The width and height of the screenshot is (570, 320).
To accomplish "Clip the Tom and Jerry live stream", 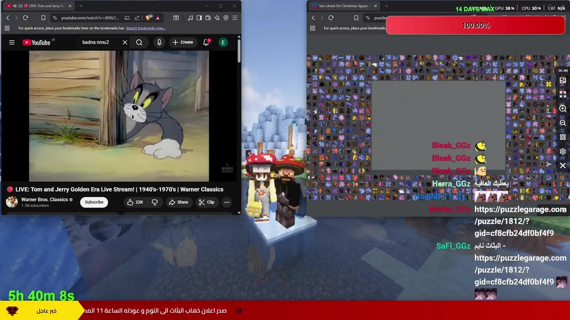I will [207, 202].
